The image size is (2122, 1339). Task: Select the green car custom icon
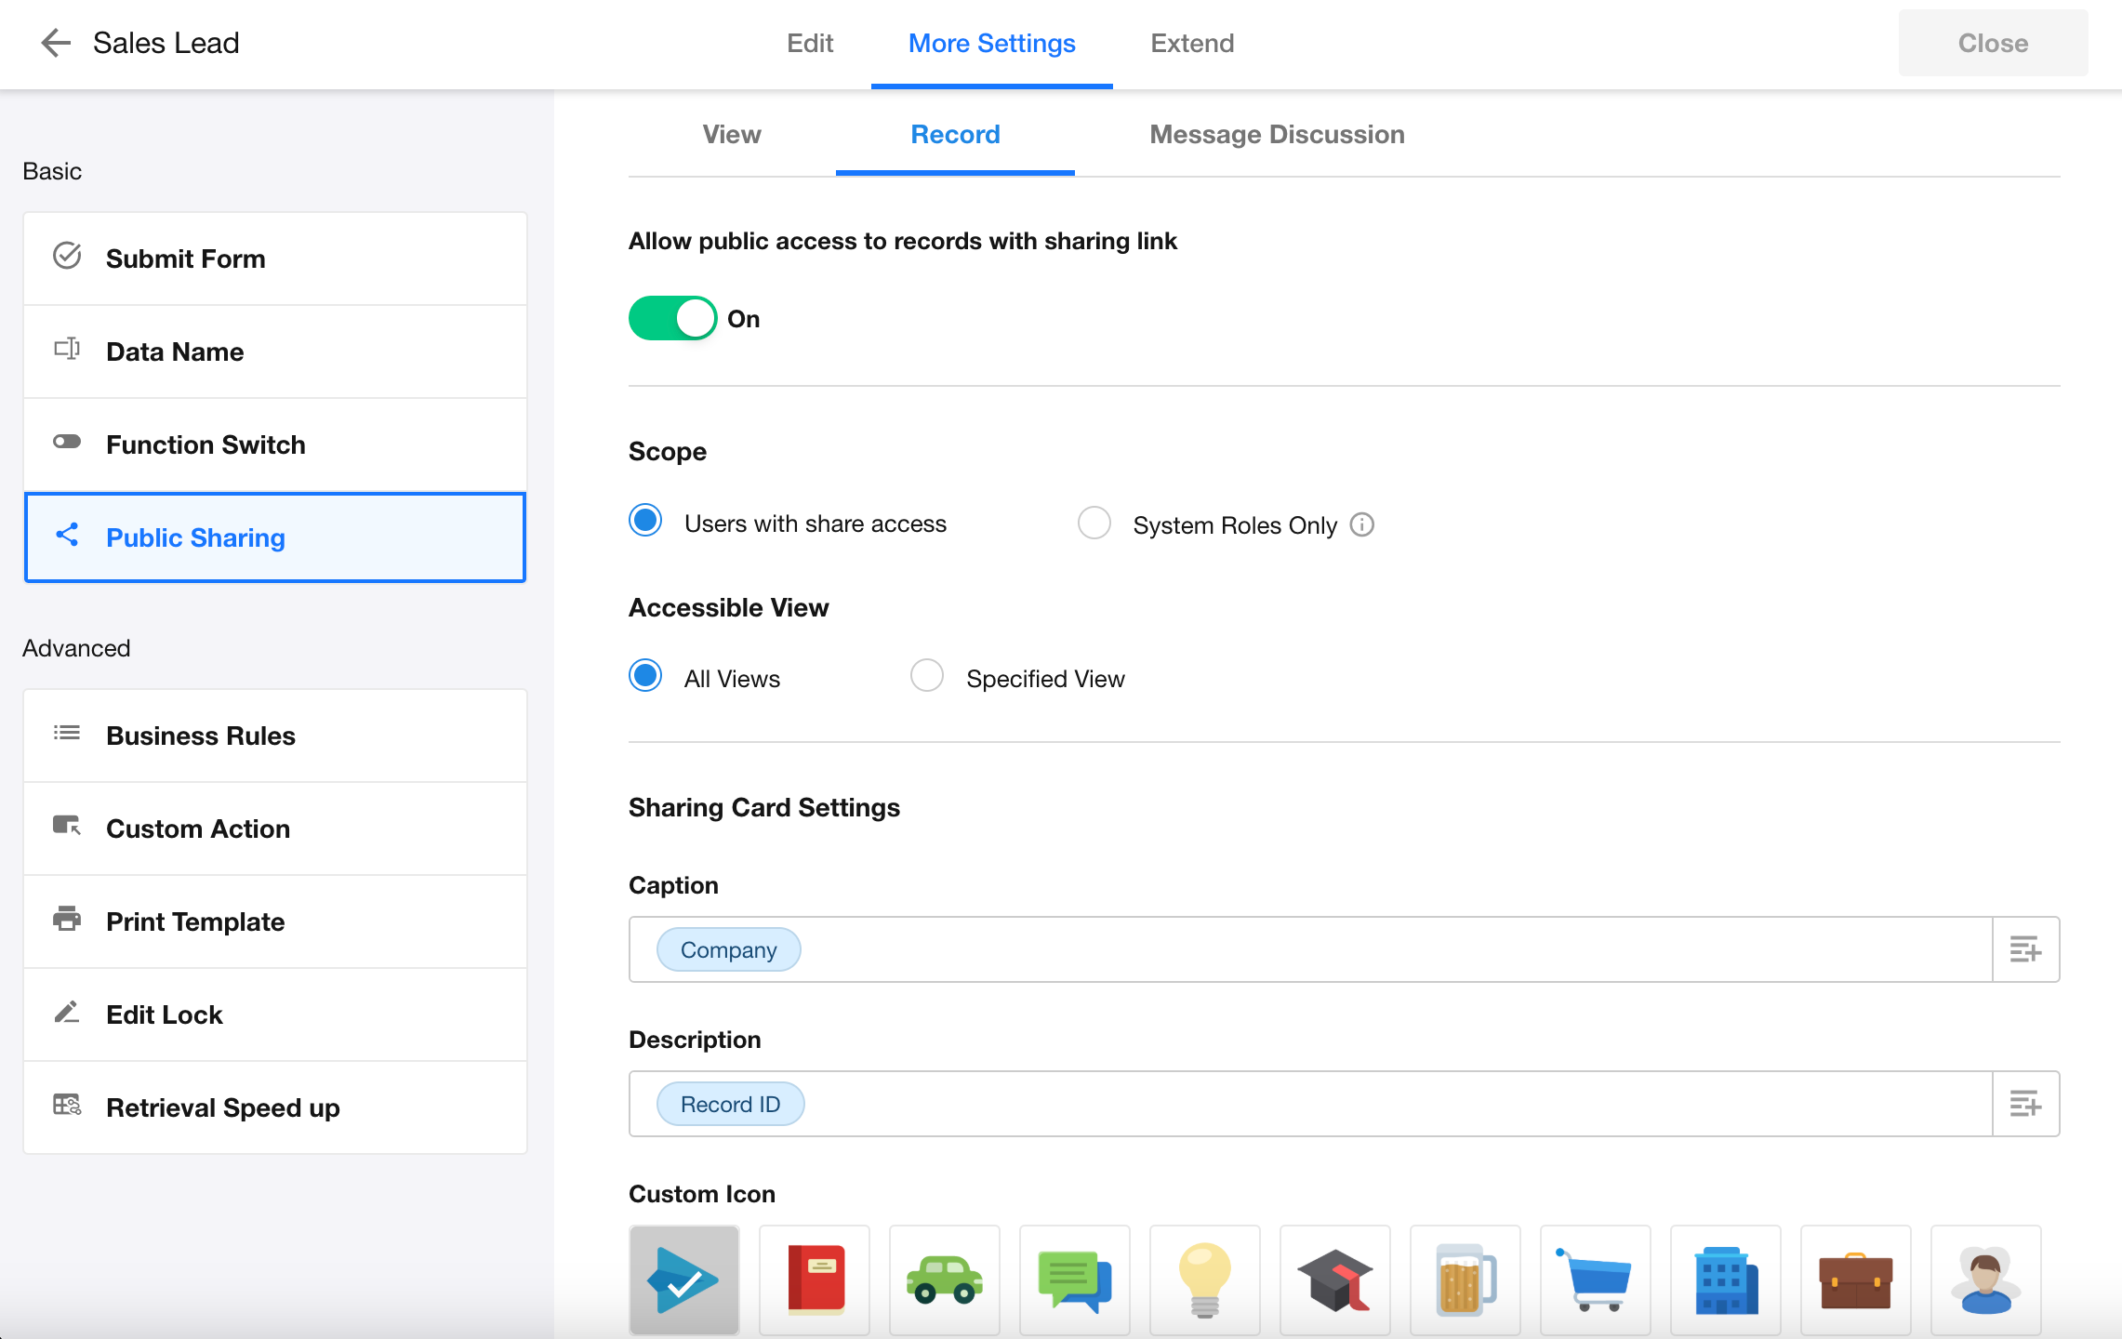pyautogui.click(x=944, y=1279)
